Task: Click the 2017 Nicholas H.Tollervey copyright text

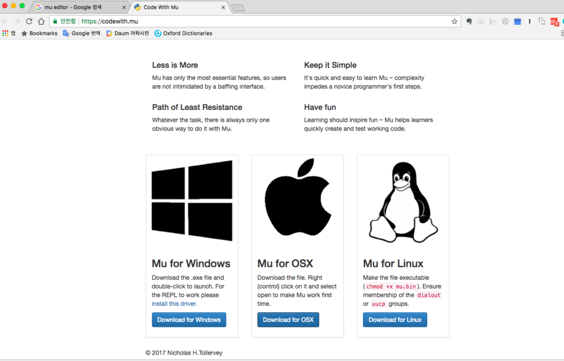Action: coord(184,353)
